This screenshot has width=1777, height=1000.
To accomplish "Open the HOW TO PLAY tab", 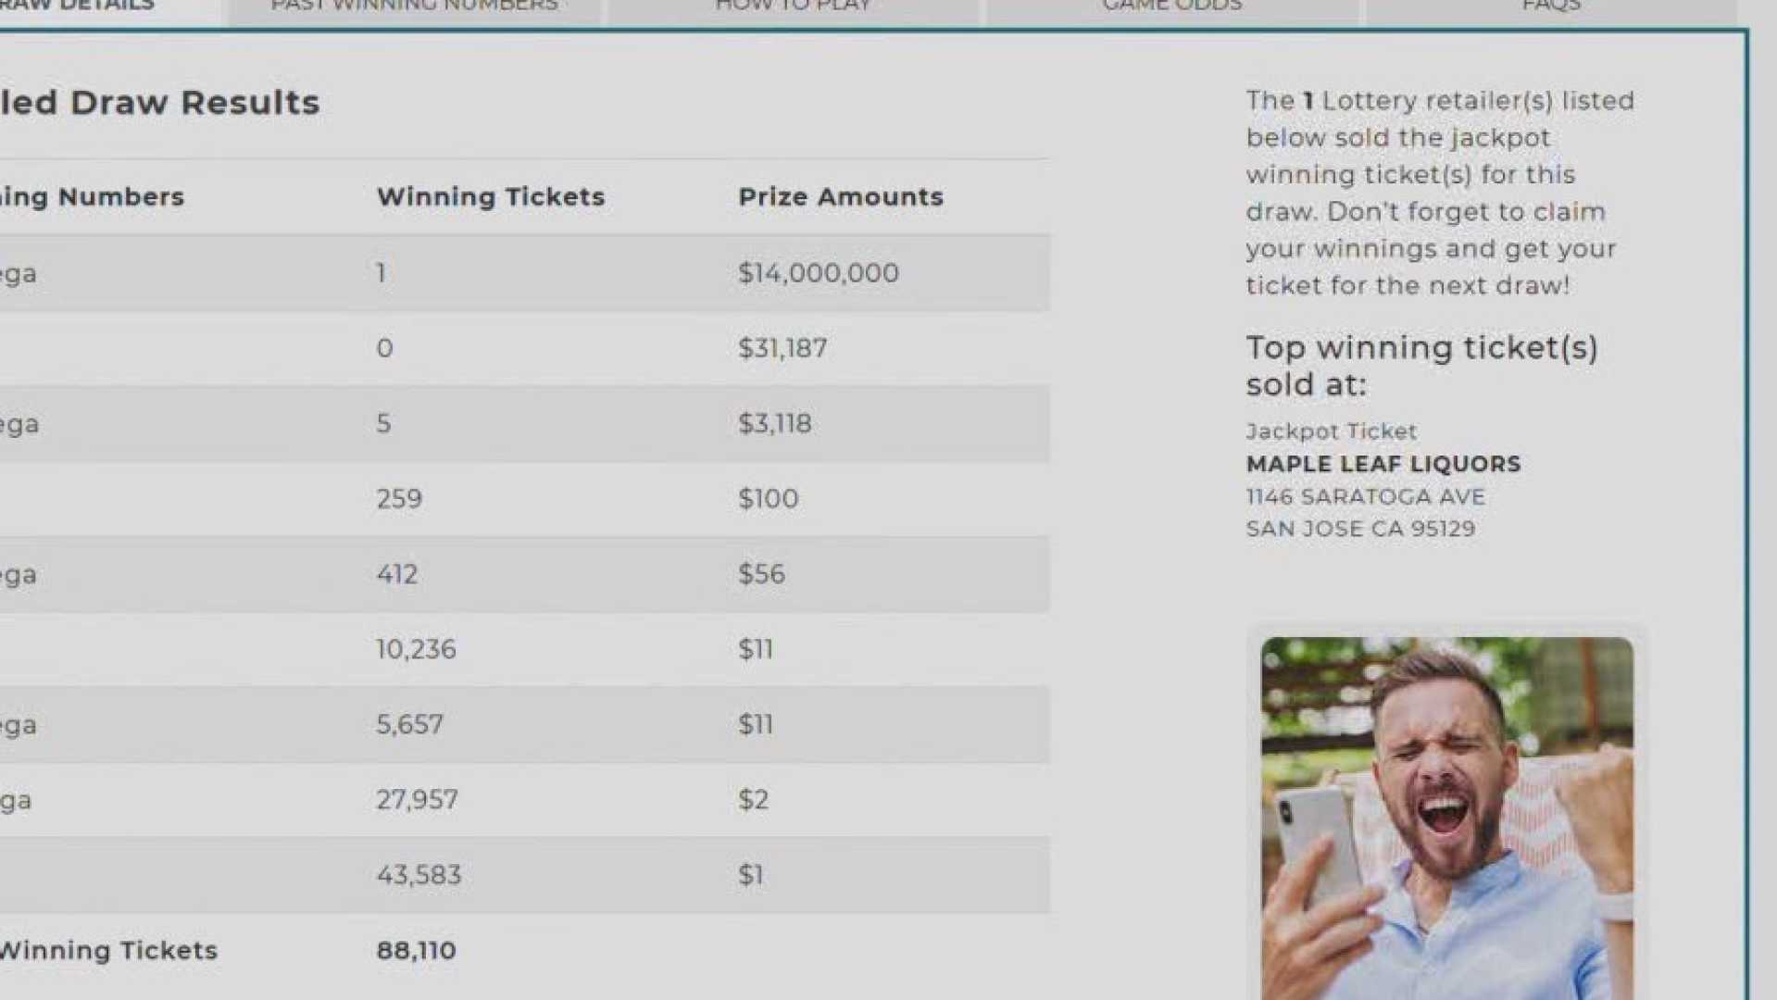I will [x=790, y=7].
